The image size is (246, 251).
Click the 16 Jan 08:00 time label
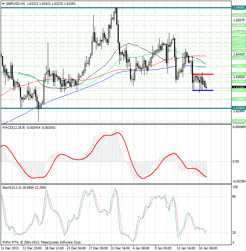tap(208, 248)
